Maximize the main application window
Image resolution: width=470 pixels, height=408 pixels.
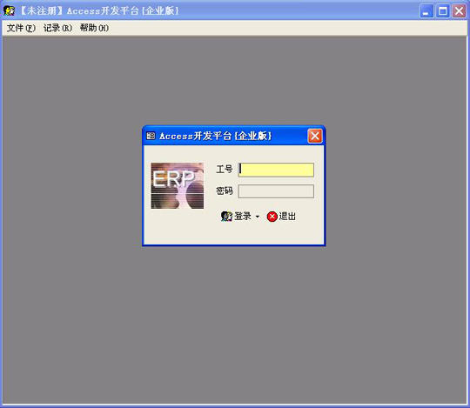click(x=443, y=11)
